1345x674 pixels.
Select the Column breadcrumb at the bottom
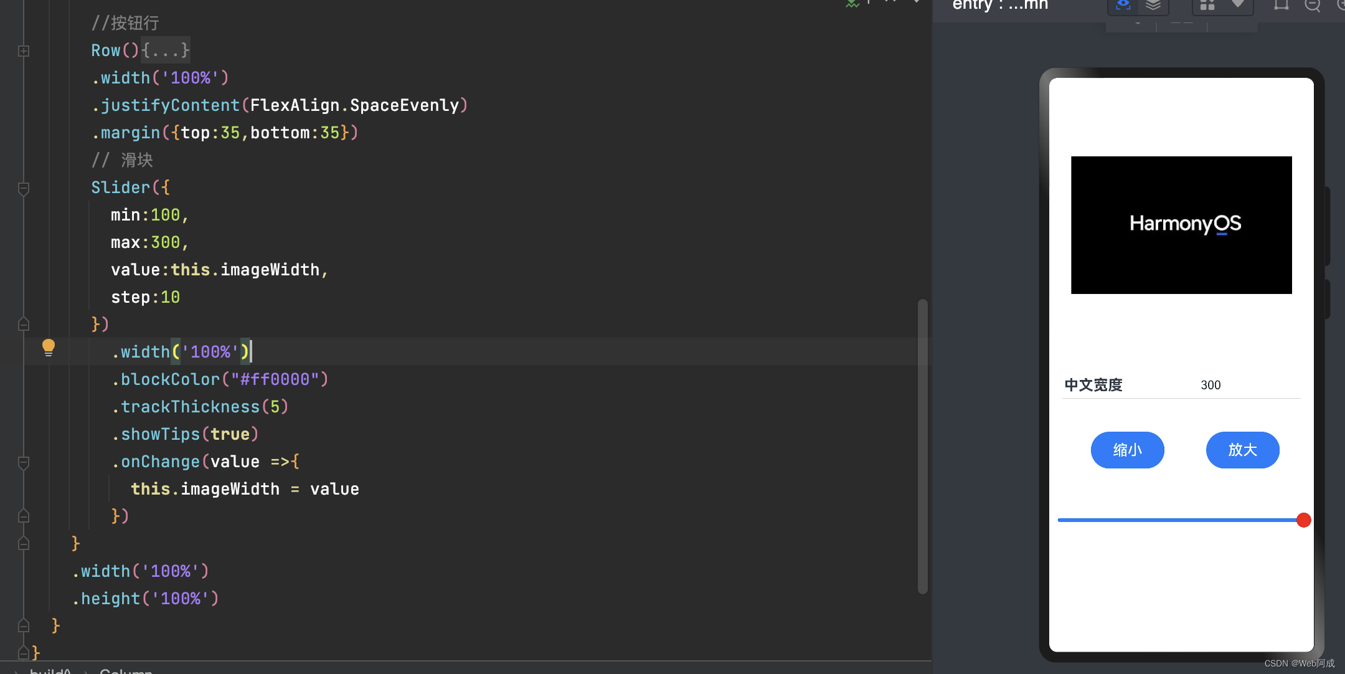click(x=126, y=671)
